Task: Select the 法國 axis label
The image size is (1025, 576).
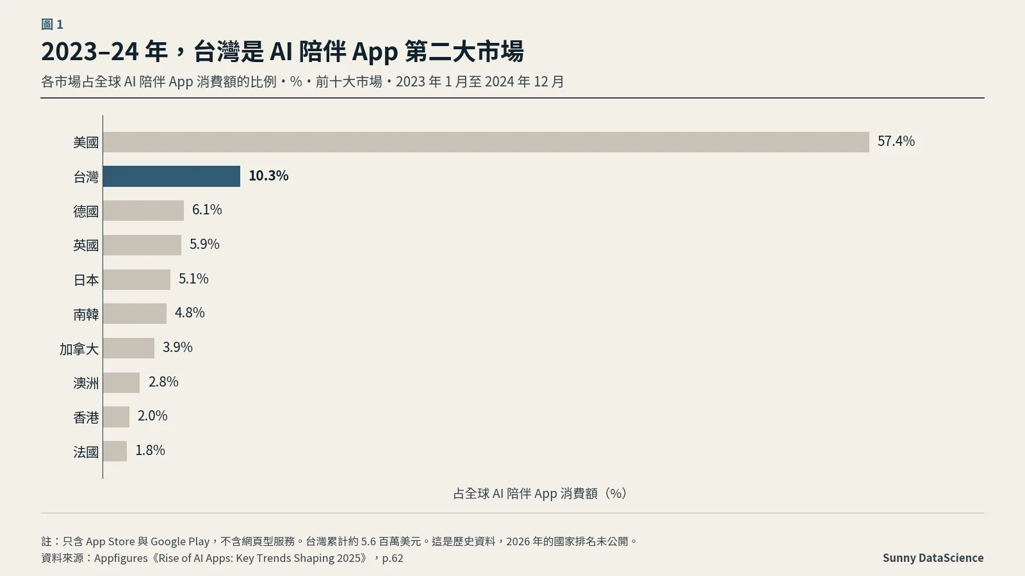Action: (86, 452)
